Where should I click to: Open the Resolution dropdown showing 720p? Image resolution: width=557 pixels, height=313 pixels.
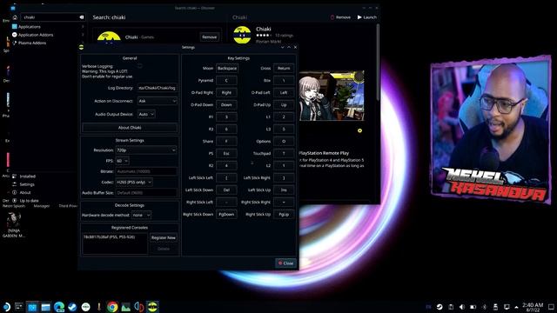click(x=146, y=150)
